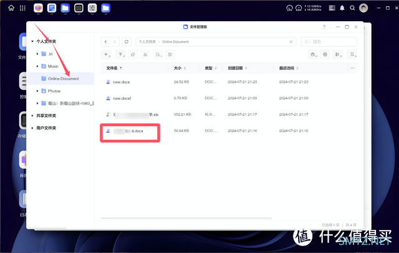Screen dimensions: 399x253
Task: Click the column options ellipsis
Action: (x=352, y=68)
